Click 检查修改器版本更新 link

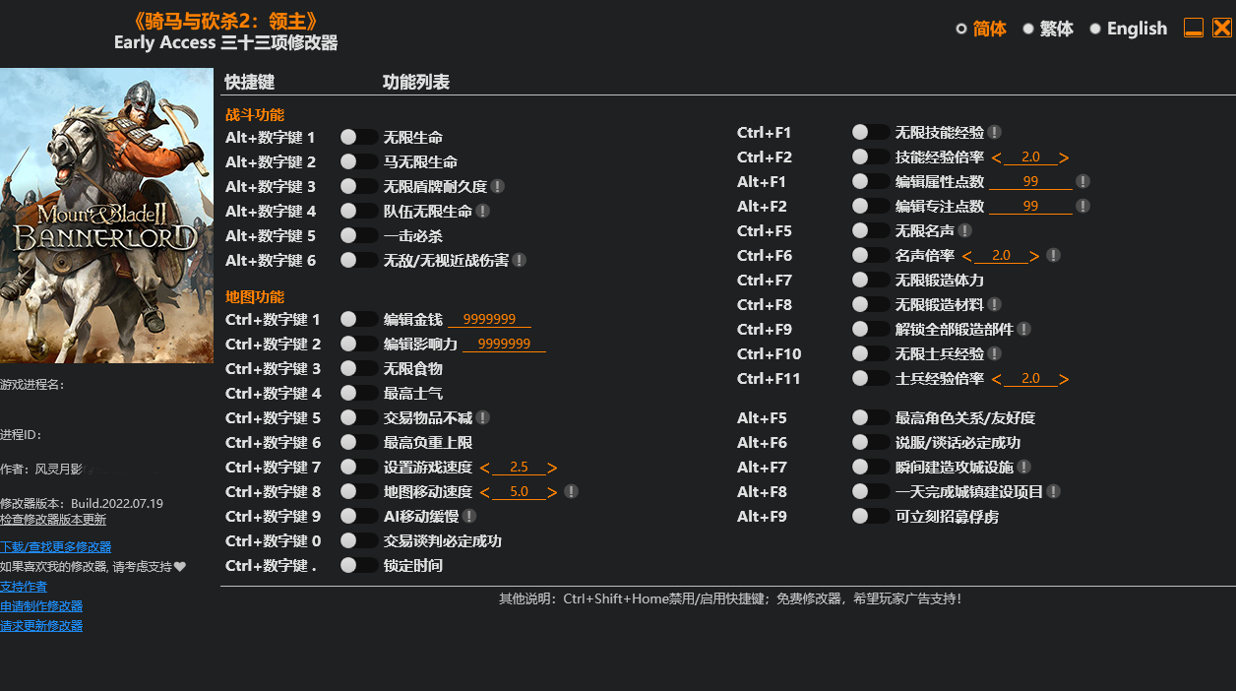pyautogui.click(x=53, y=520)
